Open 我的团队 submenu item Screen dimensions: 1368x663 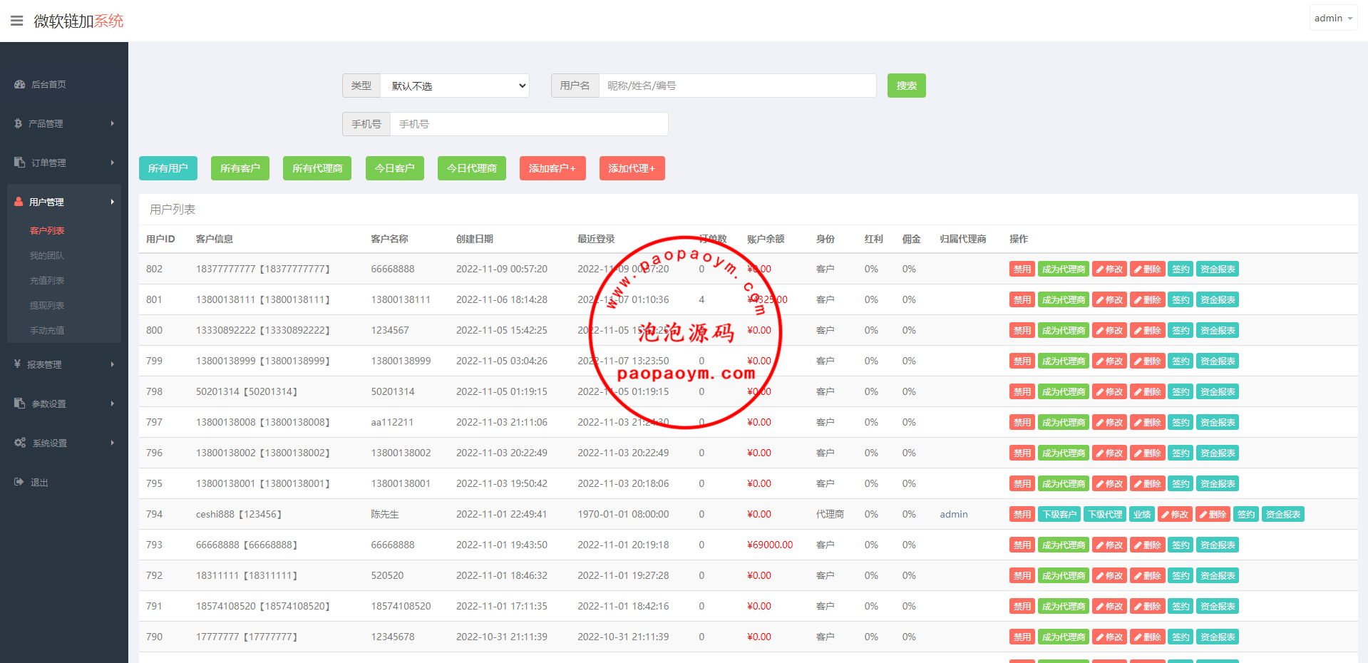click(x=47, y=255)
